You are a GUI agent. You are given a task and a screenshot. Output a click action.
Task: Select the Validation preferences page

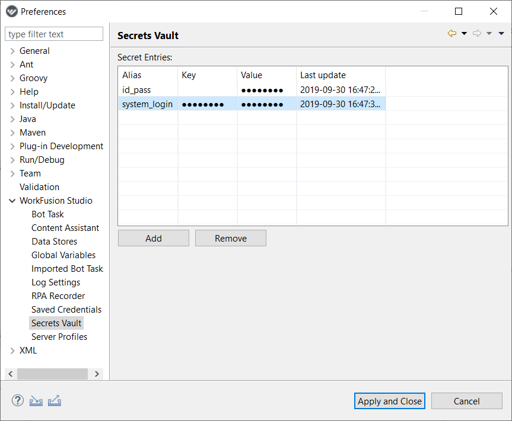(40, 187)
